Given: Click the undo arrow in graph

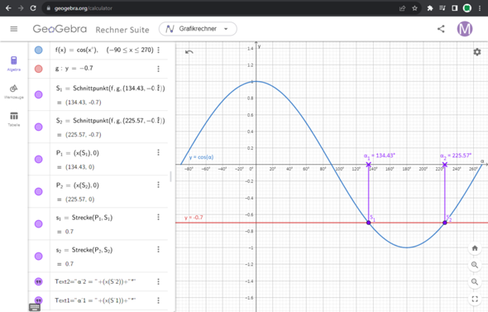Looking at the screenshot, I should click(x=189, y=52).
